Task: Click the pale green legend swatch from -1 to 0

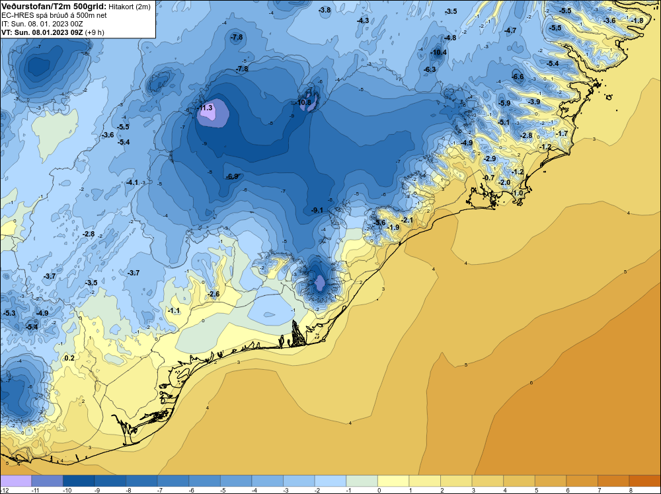Action: (x=362, y=481)
